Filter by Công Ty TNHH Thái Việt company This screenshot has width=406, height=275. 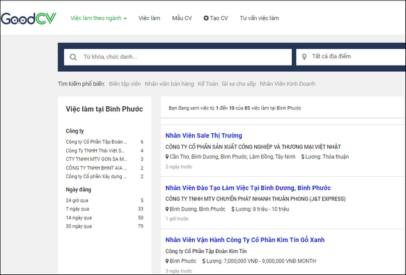pyautogui.click(x=95, y=151)
